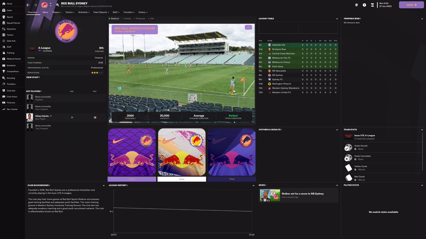This screenshot has width=426, height=239.
Task: Click the Red Bull Sydney badge in top bar
Action: coord(44,5)
